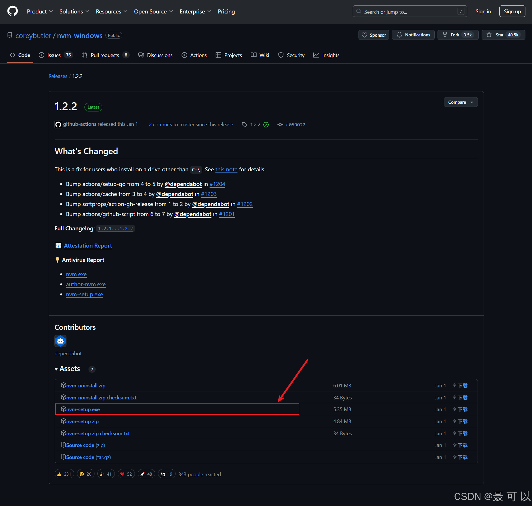The width and height of the screenshot is (532, 506).
Task: Open the Wiki tab
Action: coord(260,55)
